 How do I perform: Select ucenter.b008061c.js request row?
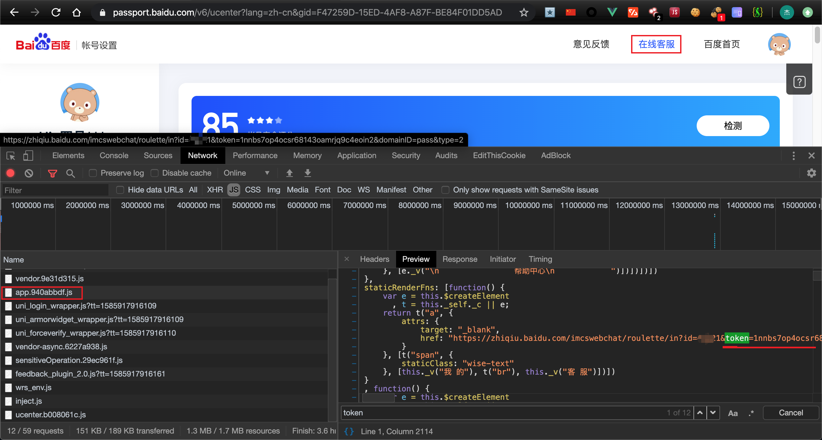(165, 415)
